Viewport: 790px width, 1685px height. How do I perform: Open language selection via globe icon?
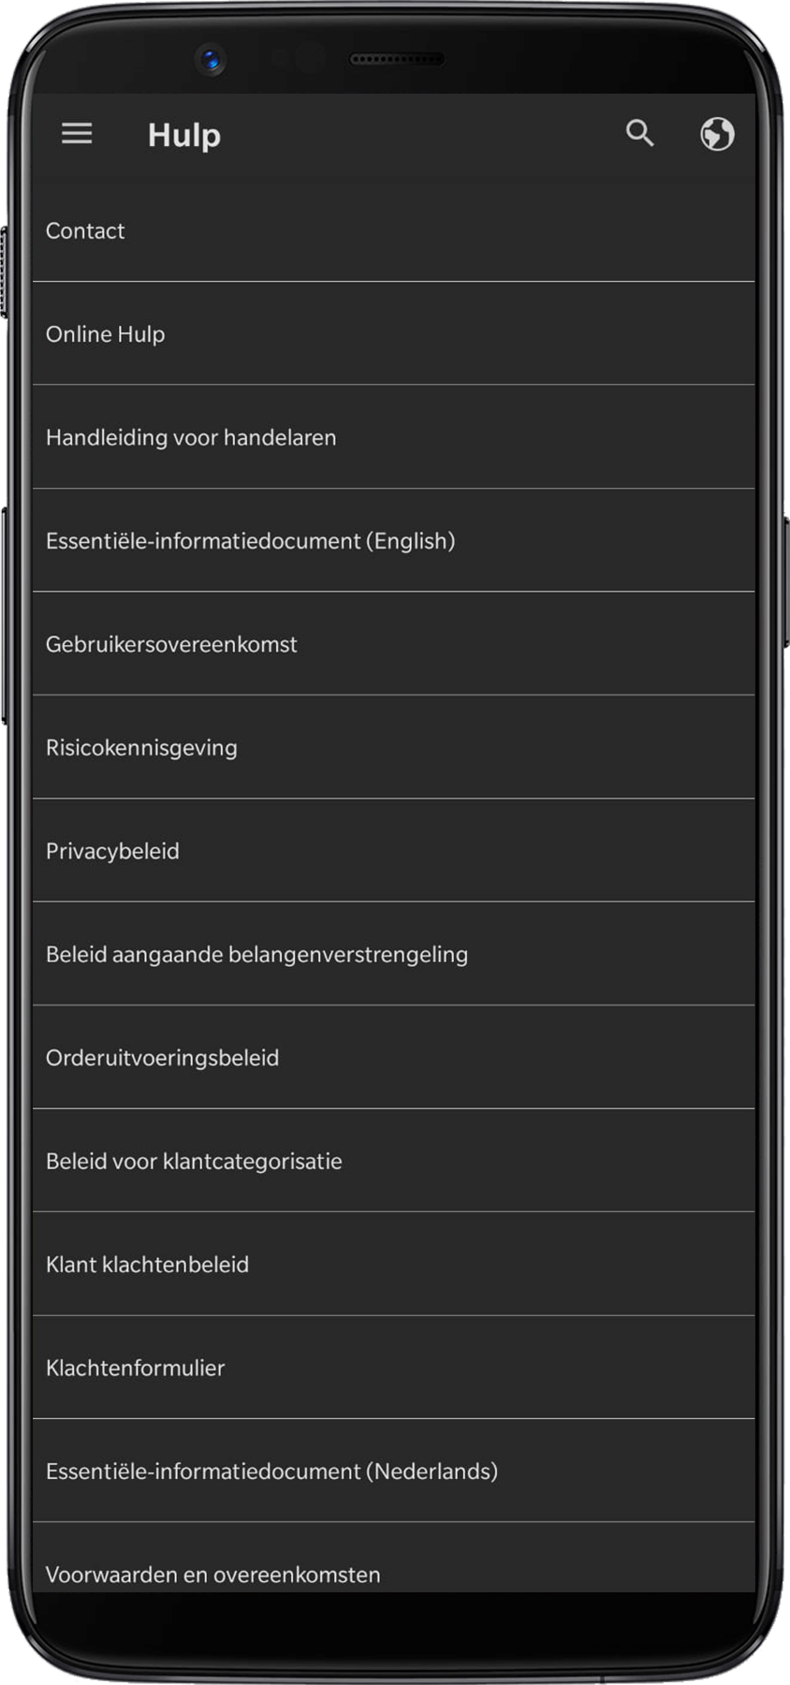tap(717, 134)
